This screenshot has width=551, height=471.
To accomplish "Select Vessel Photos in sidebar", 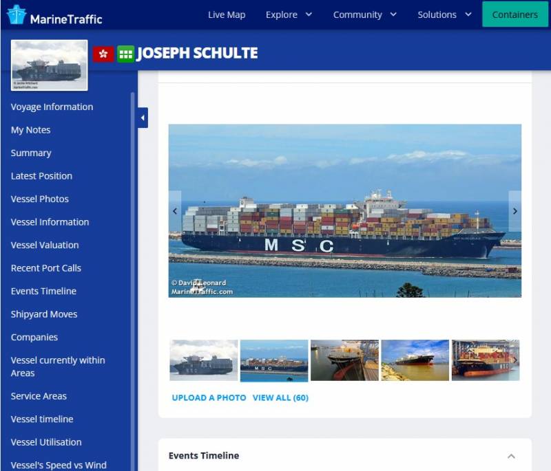I will tap(40, 199).
